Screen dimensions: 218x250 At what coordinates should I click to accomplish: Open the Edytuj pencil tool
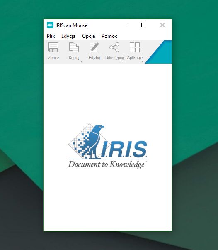(x=94, y=47)
